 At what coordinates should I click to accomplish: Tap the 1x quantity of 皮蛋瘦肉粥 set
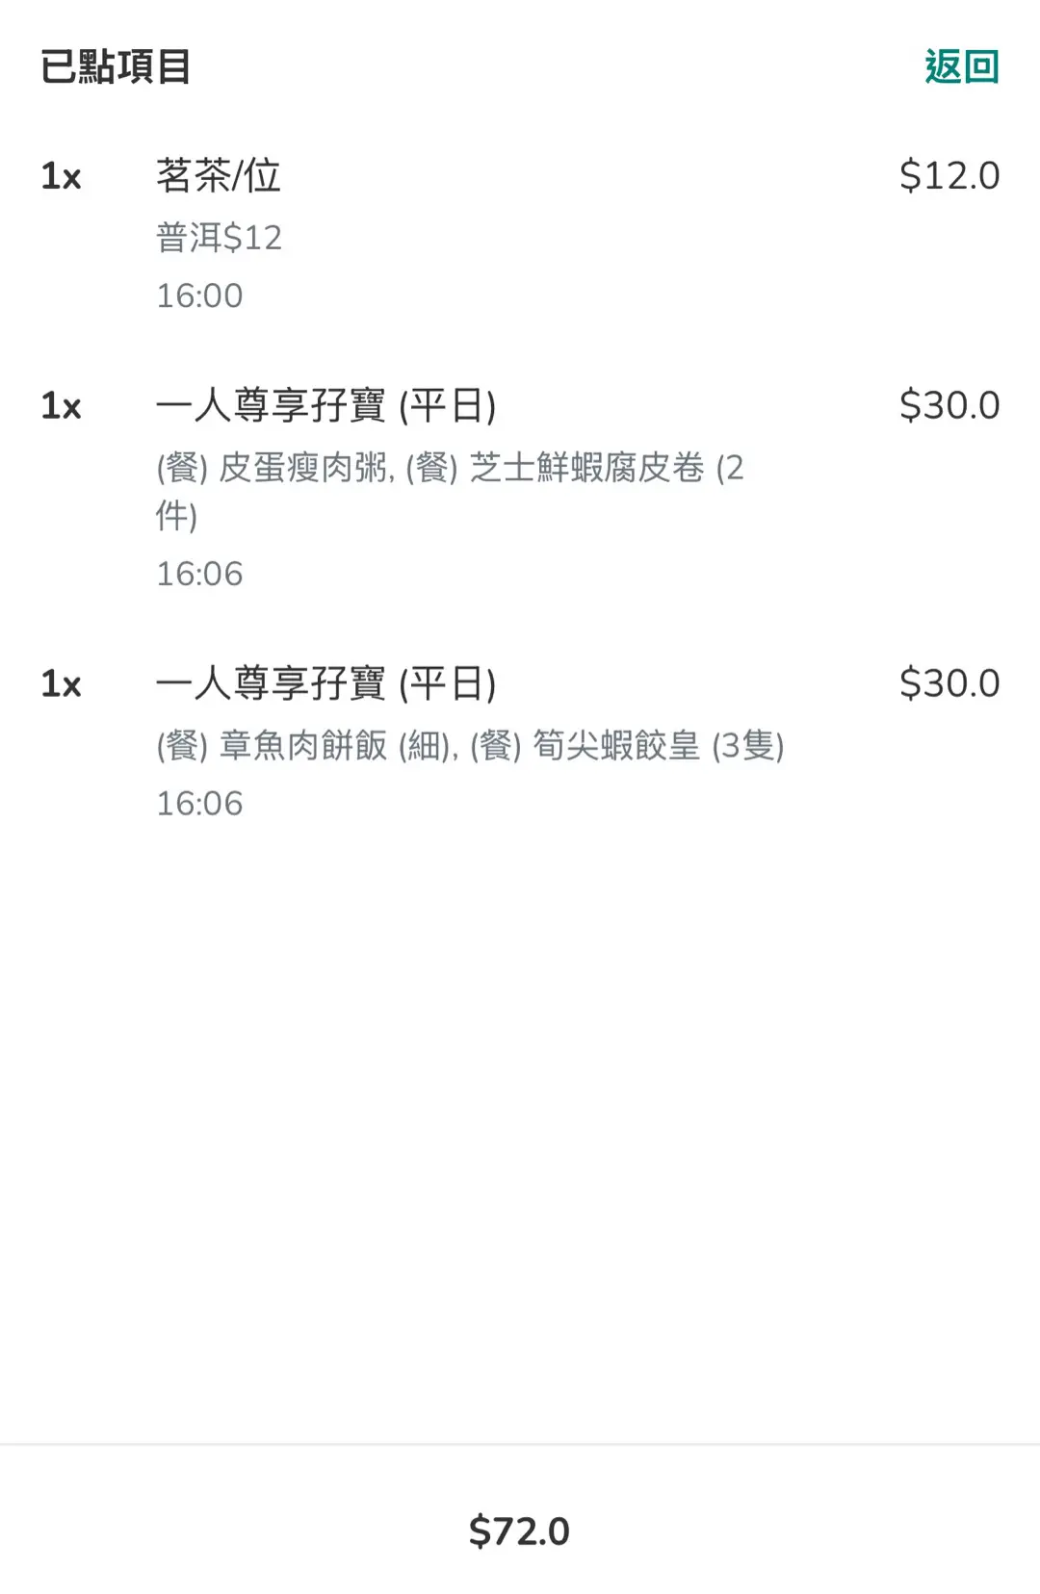point(61,406)
